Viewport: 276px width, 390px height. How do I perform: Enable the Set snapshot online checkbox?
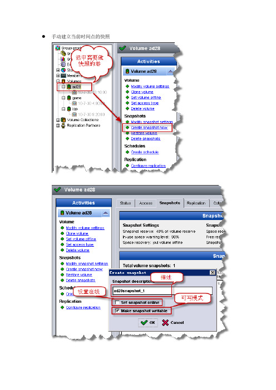[117, 302]
